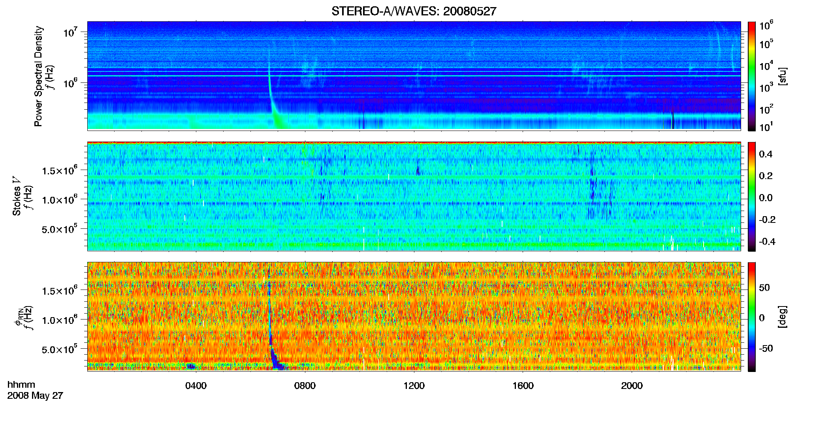
Task: Click the 10^7 frequency tick of the power panel
Action: [x=70, y=32]
